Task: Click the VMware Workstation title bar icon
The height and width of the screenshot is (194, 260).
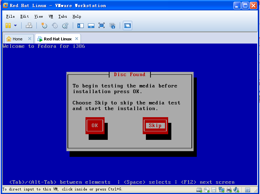Action: pyautogui.click(x=5, y=5)
